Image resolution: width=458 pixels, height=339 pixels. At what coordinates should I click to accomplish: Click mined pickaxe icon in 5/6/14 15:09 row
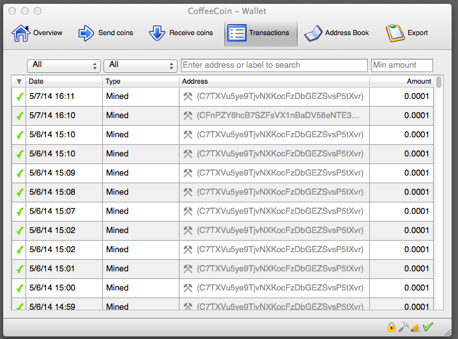tap(188, 173)
